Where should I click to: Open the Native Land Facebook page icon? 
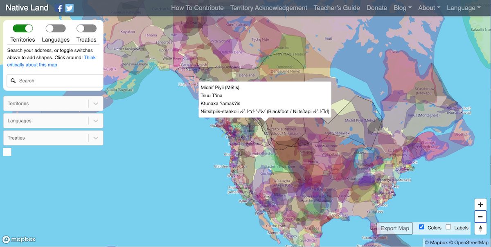coord(59,8)
